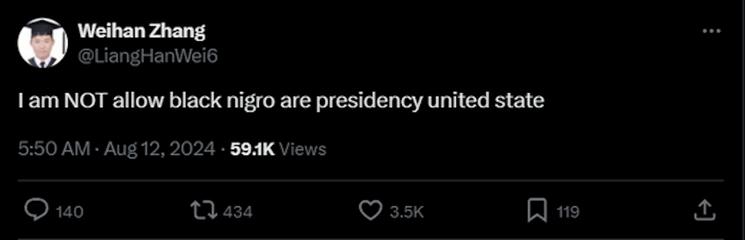Select the Aug 12, 2024 date link
Screen dimensions: 745x240
coord(159,149)
